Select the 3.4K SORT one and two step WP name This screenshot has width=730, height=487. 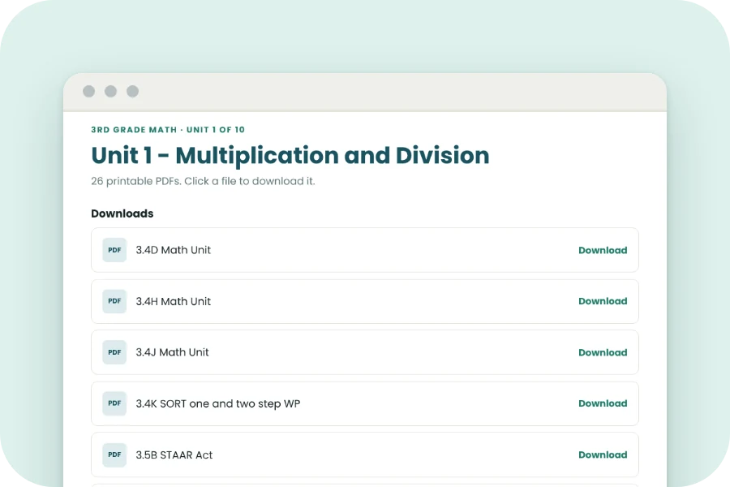coord(218,403)
